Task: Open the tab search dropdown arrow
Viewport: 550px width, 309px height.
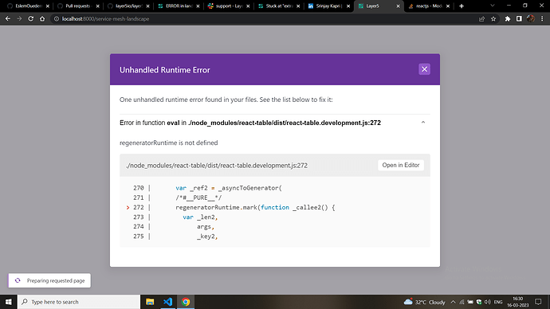Action: coord(493,6)
